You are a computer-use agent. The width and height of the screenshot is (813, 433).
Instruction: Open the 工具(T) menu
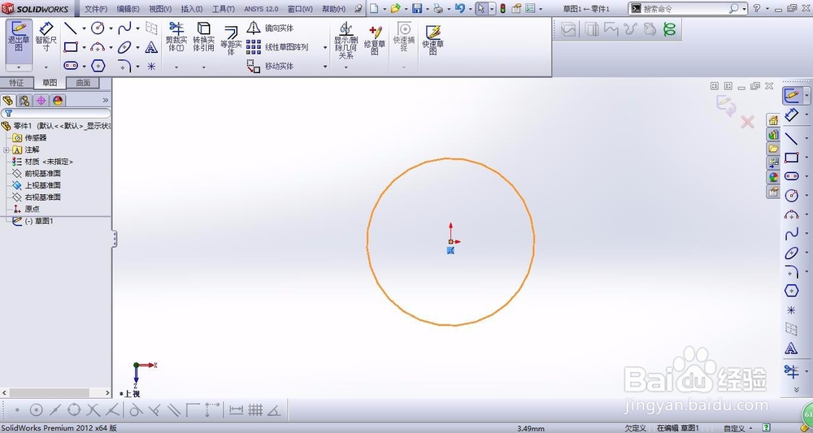tap(224, 9)
